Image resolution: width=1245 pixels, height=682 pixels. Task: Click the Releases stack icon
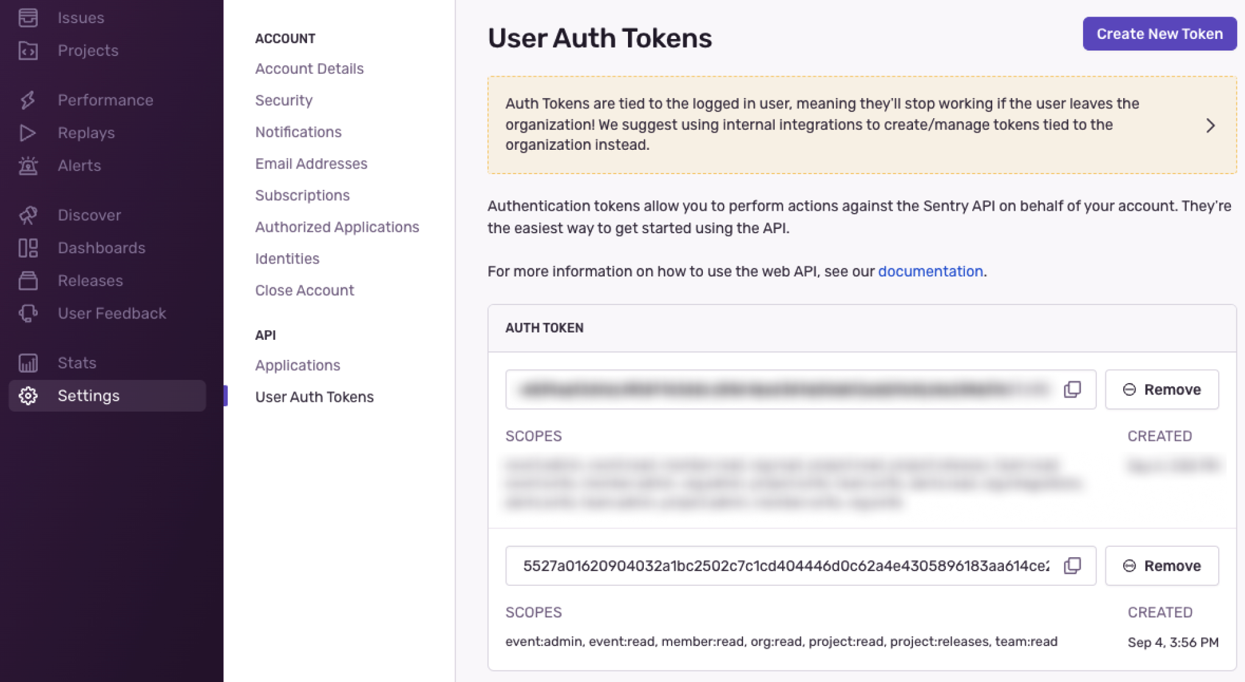28,281
